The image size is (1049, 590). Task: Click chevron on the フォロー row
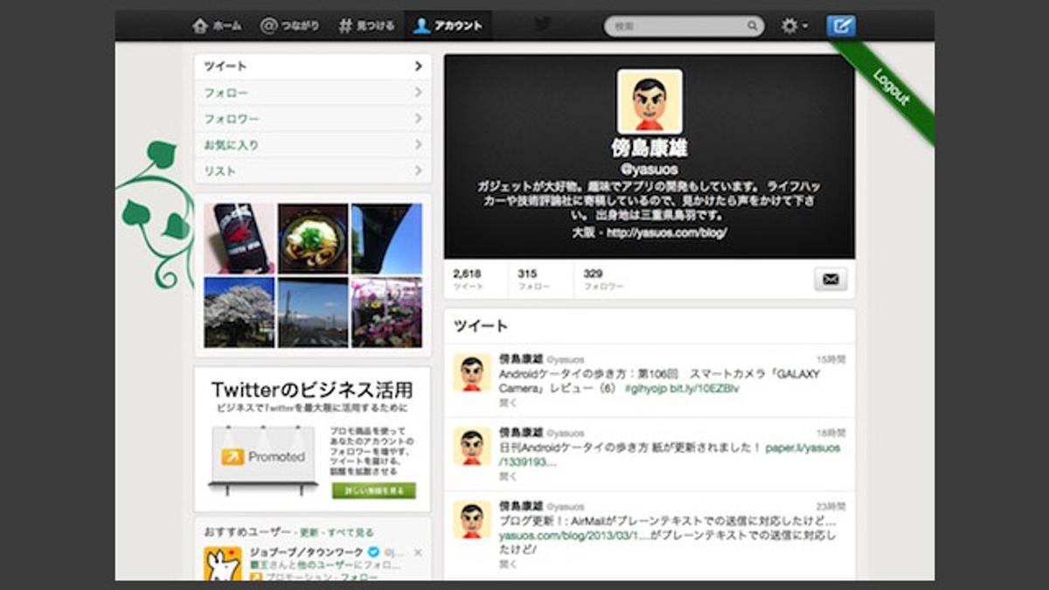[x=419, y=92]
